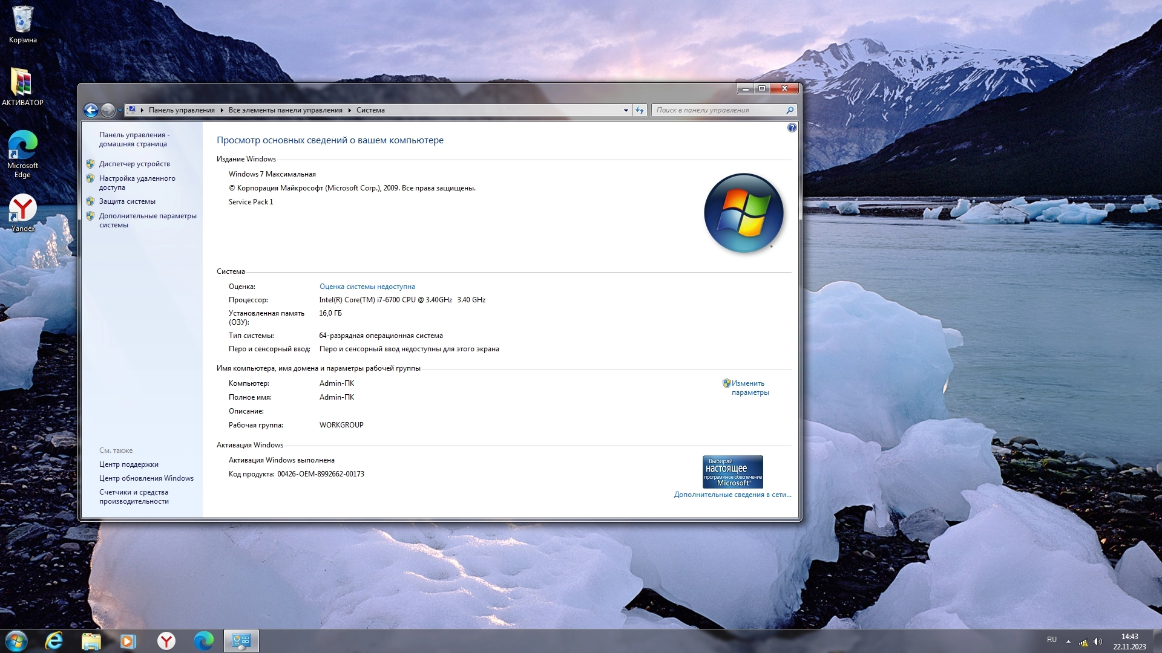Click the volume speaker tray icon
Screen dimensions: 1162x653
pyautogui.click(x=1098, y=642)
